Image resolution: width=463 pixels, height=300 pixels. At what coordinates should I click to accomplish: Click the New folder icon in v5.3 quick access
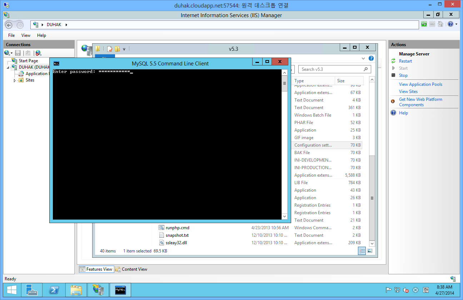(x=117, y=49)
